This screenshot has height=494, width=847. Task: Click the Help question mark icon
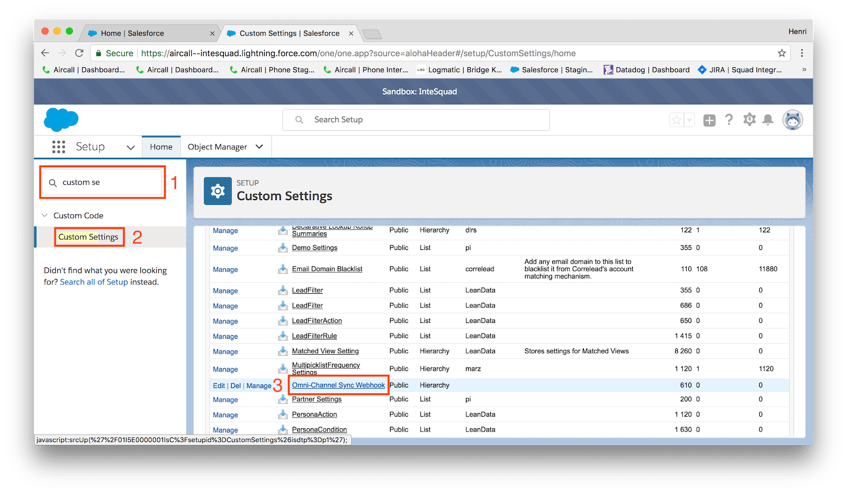(729, 120)
